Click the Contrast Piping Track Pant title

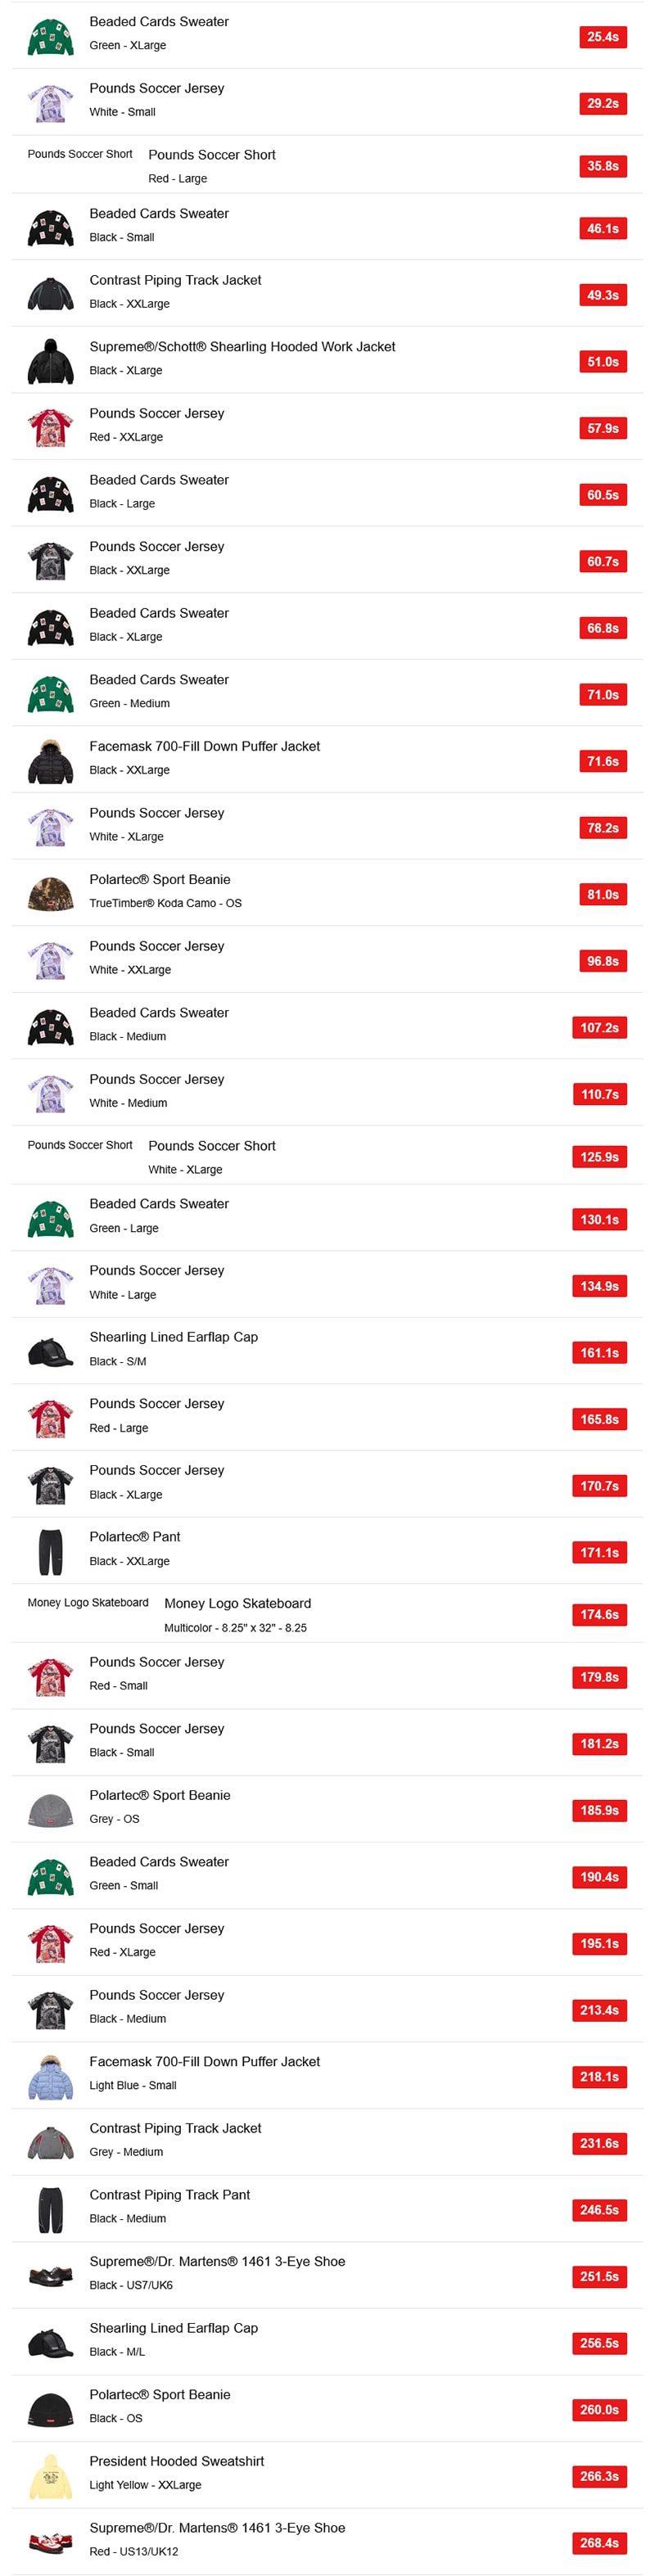pos(170,2195)
